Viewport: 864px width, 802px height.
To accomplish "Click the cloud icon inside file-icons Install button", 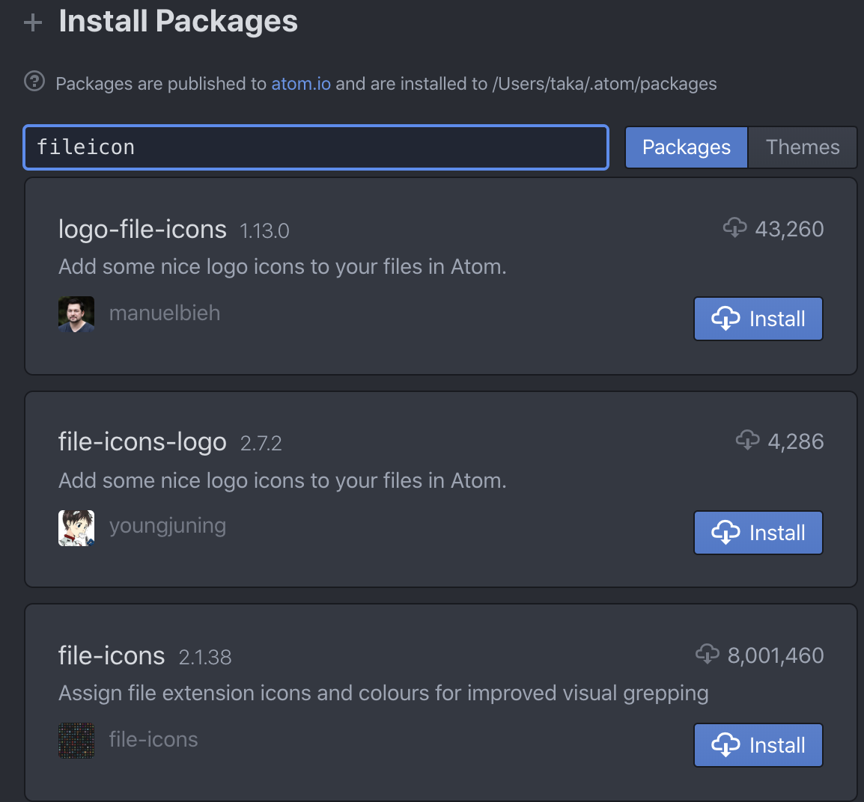I will (x=726, y=745).
